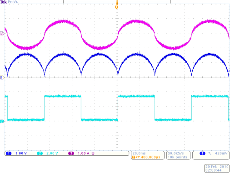Click the ohm symbol next to 1.00 A
The height and width of the screenshot is (173, 230).
point(93,153)
